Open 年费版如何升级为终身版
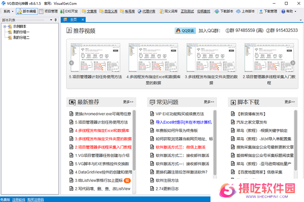The width and height of the screenshot is (304, 202). (x=177, y=131)
